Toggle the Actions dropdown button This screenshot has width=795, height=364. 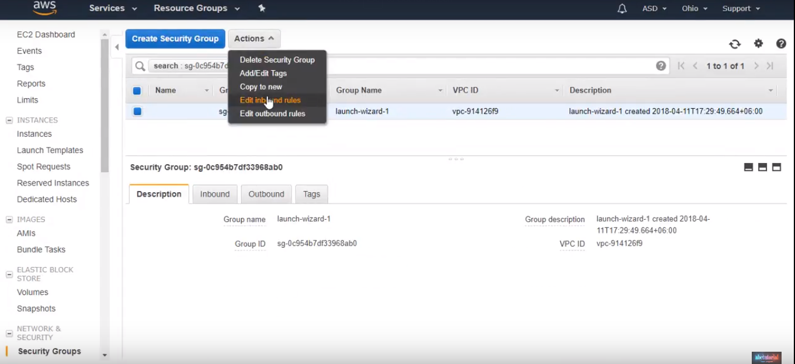[254, 39]
